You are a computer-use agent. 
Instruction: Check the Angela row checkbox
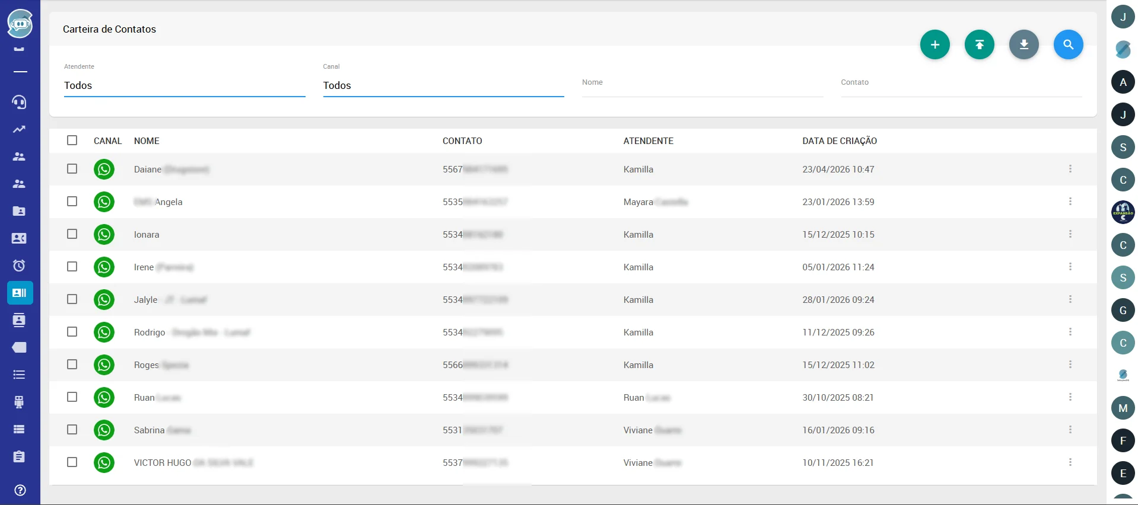(72, 202)
